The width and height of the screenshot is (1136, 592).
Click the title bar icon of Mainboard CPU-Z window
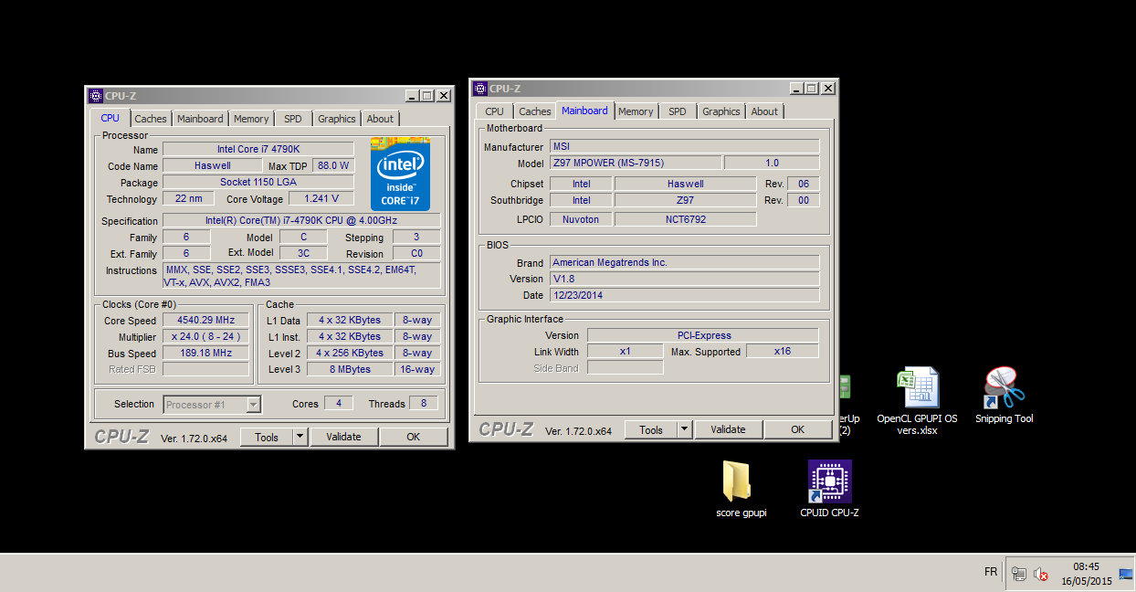(480, 89)
